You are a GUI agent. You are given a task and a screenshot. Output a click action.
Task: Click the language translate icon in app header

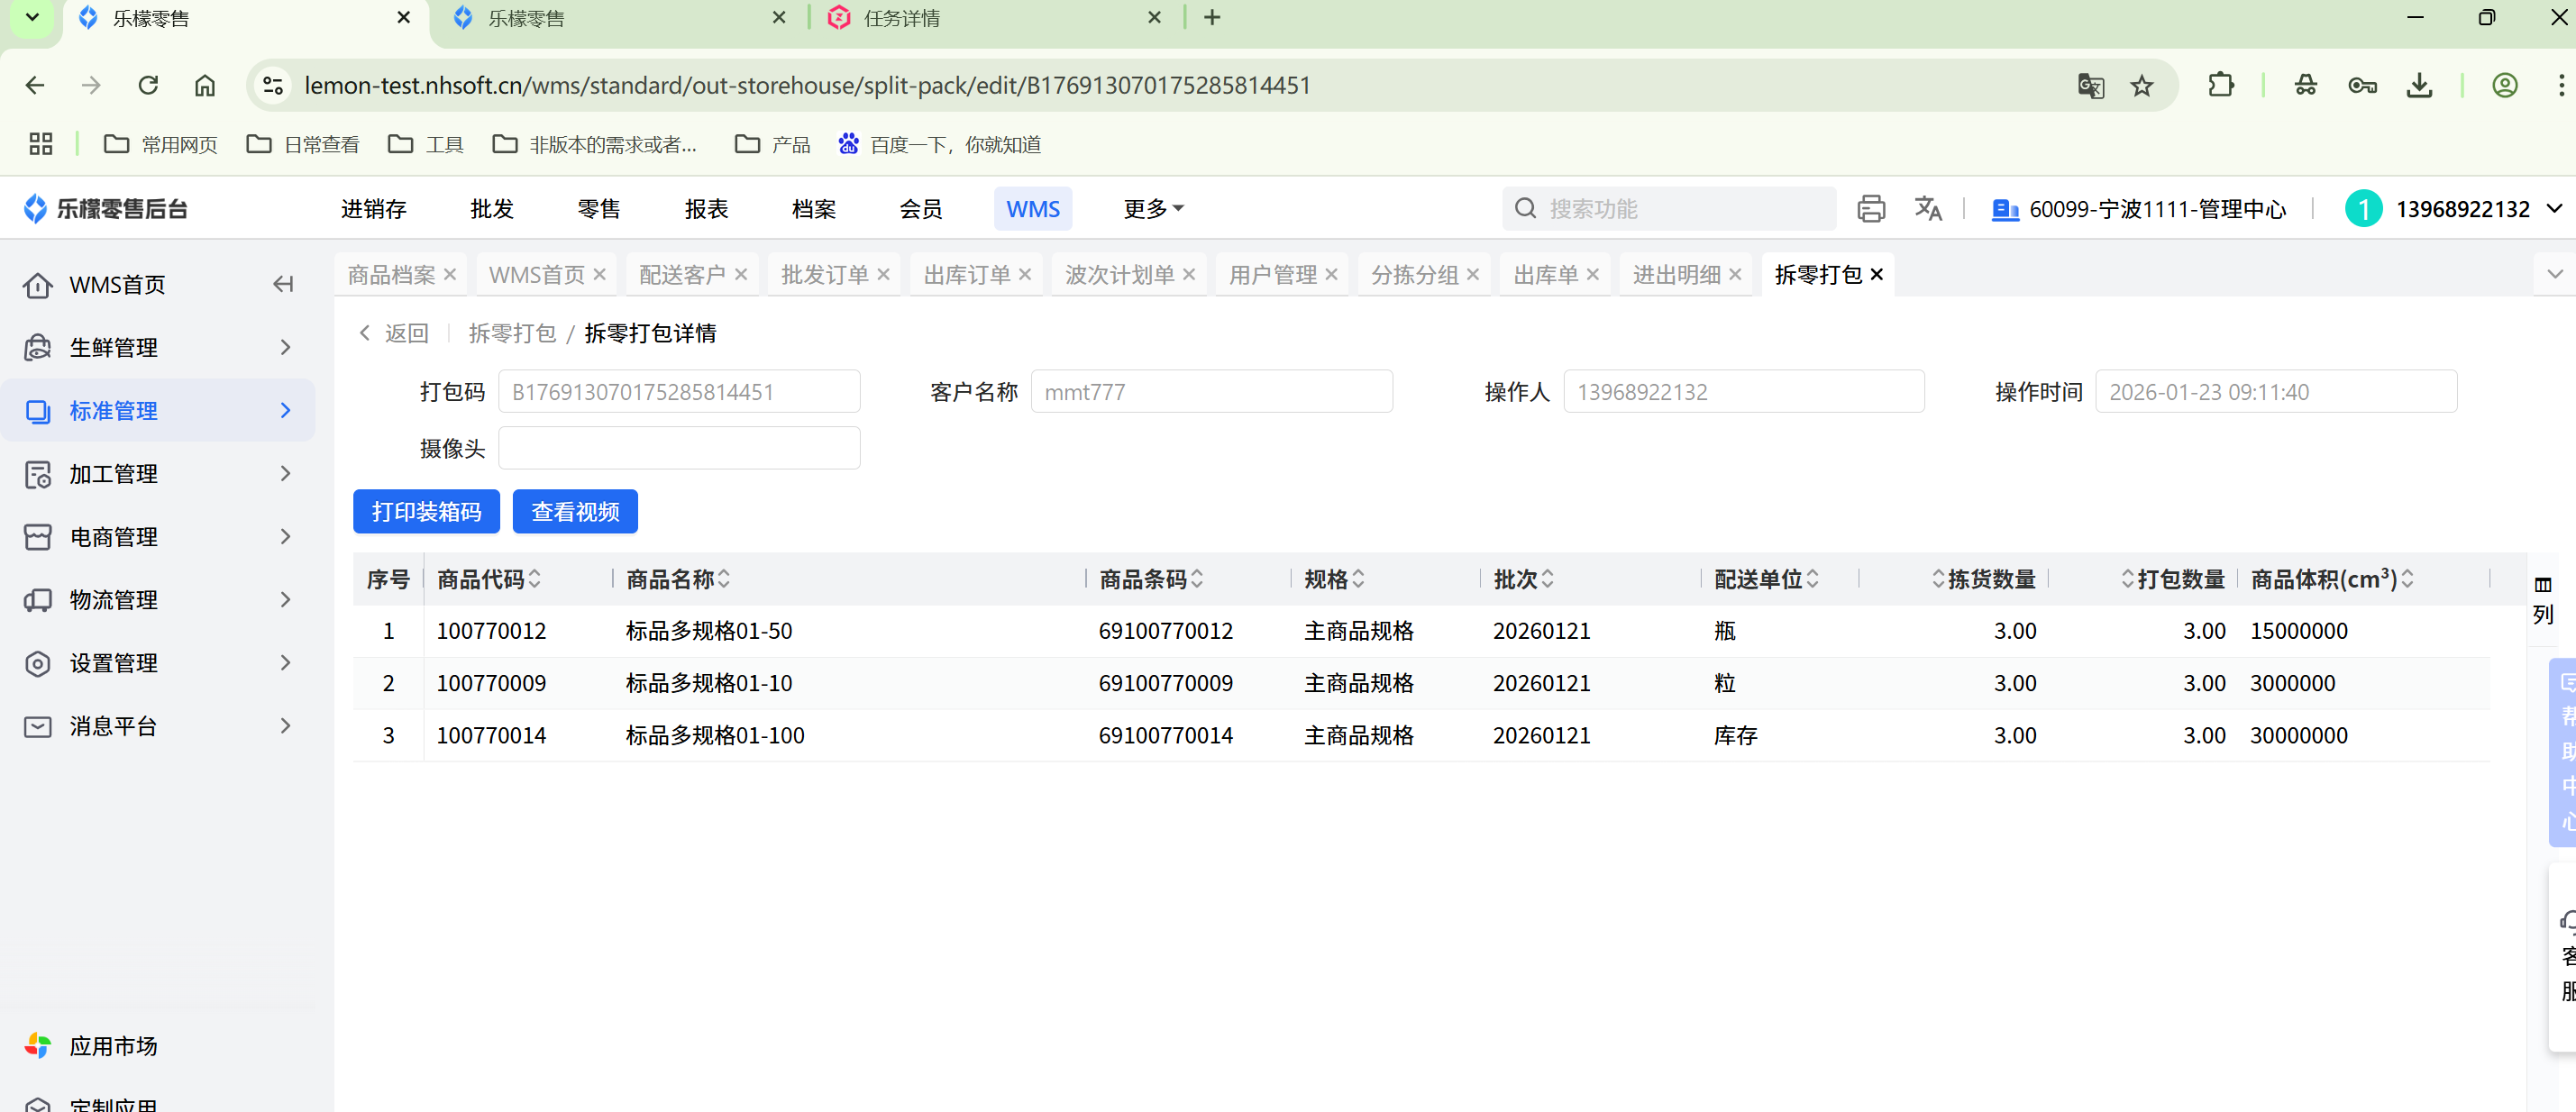tap(1927, 208)
